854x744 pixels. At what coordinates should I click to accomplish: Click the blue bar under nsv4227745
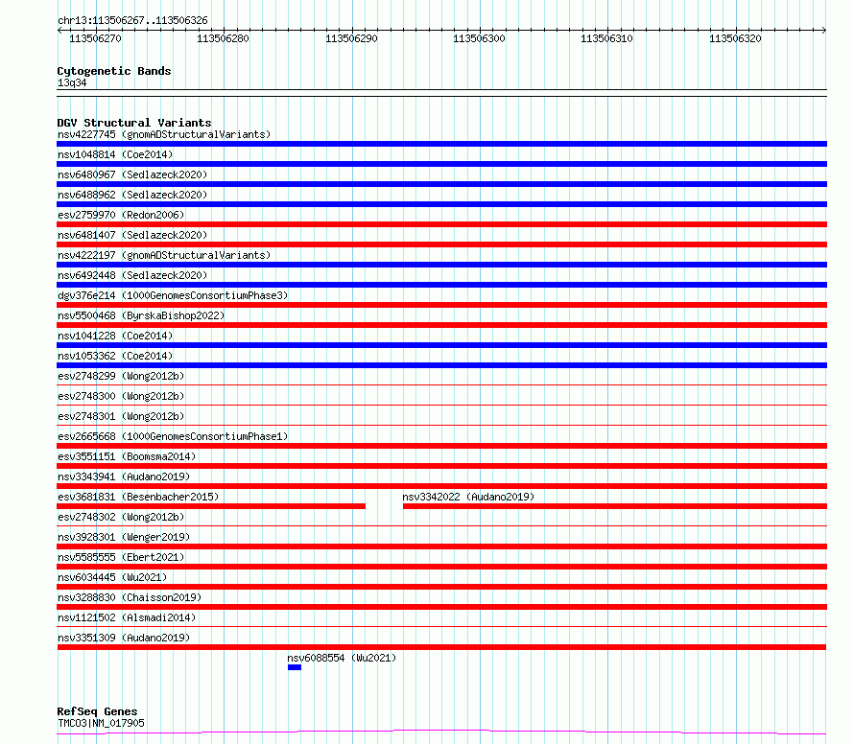(441, 144)
